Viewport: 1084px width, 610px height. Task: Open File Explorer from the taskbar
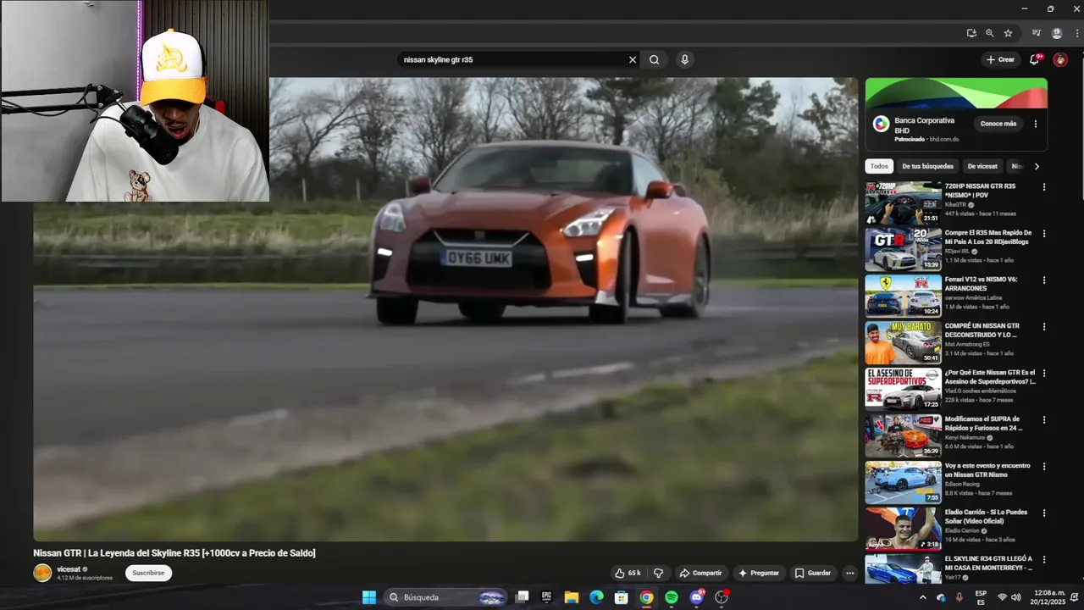point(572,597)
